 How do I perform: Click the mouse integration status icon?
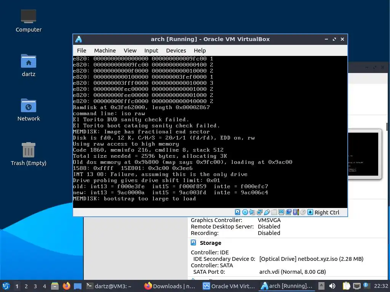[303, 212]
